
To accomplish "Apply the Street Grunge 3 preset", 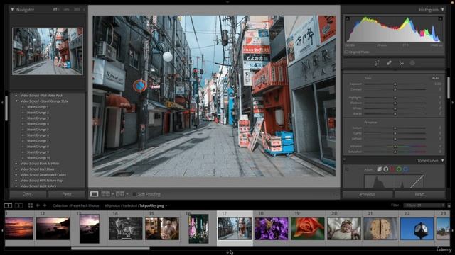I will (x=38, y=118).
